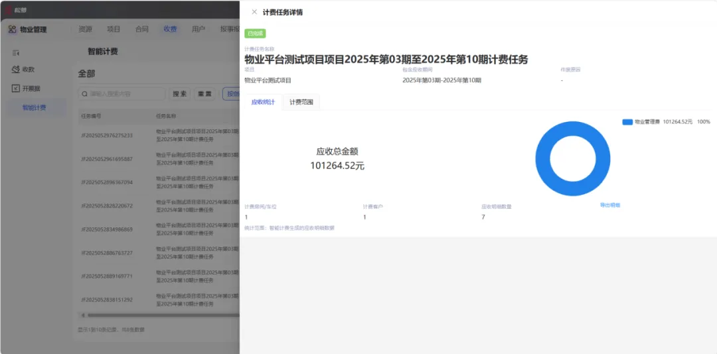Click task number JF2025052961695887

click(x=106, y=159)
